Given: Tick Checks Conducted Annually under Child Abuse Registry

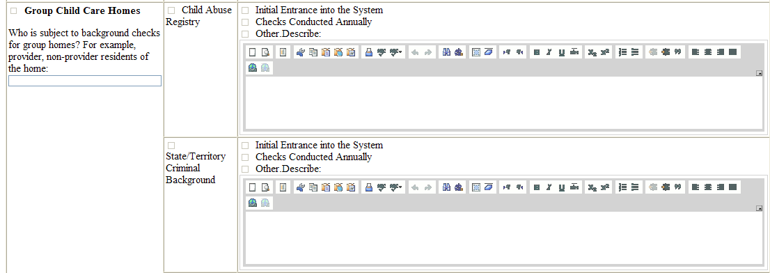Looking at the screenshot, I should (x=245, y=22).
